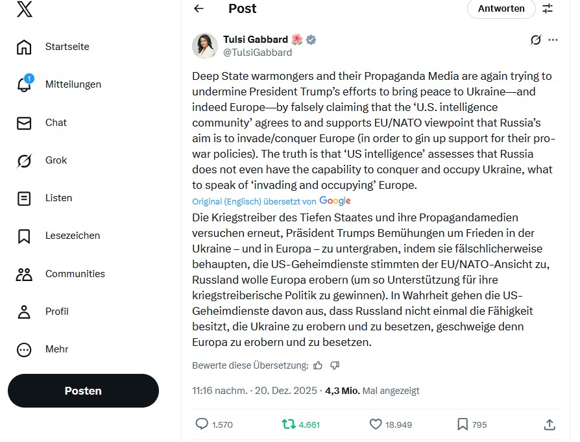
Task: Expand the Mehr menu in sidebar
Action: coord(24,349)
